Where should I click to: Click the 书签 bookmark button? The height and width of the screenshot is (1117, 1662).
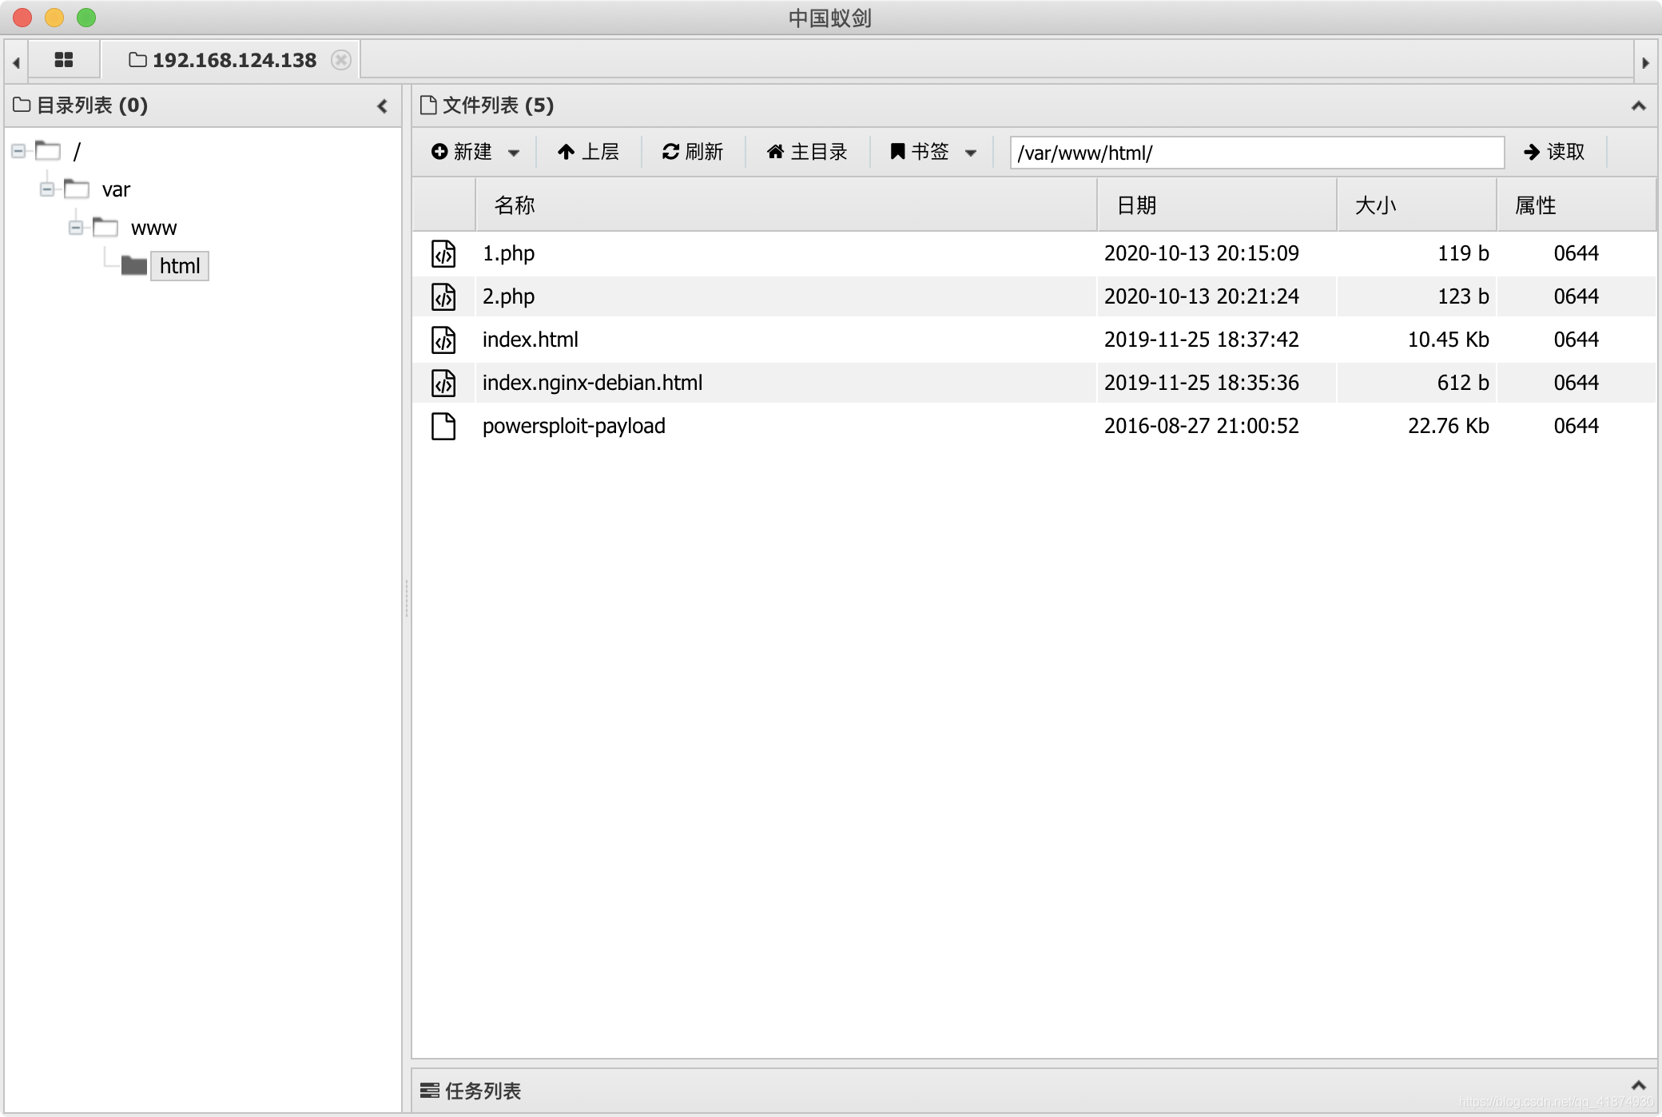click(920, 152)
